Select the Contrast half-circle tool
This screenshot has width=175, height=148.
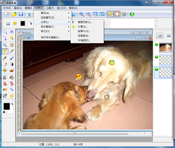(12, 64)
